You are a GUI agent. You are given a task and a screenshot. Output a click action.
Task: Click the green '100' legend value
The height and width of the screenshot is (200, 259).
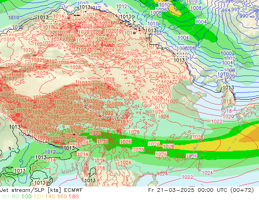tap(27, 196)
